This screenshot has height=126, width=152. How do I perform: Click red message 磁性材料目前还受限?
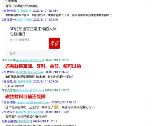pos(25,97)
